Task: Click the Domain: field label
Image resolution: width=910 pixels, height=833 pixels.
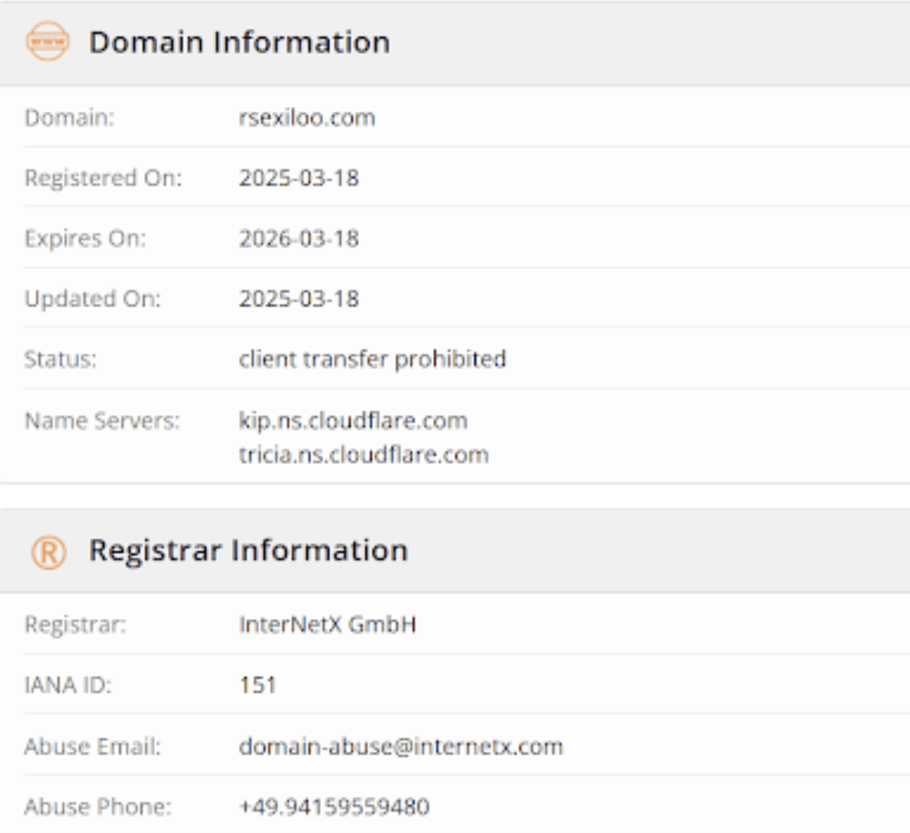Action: pos(70,118)
